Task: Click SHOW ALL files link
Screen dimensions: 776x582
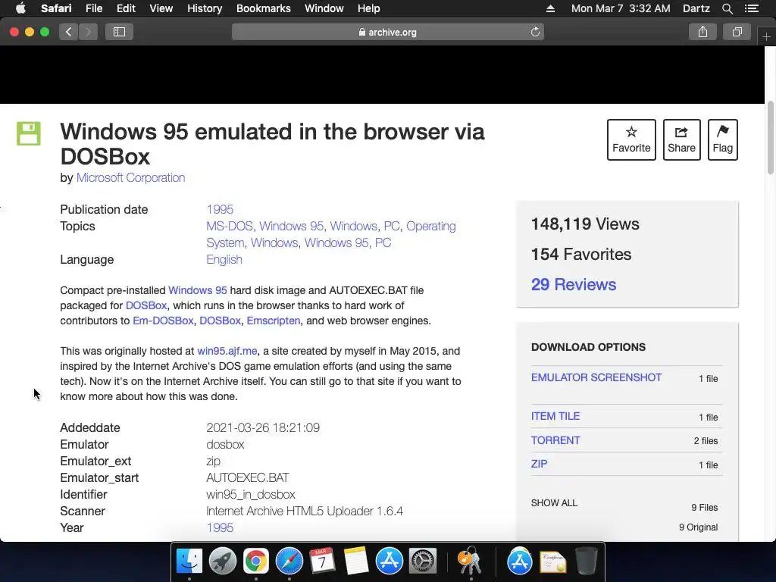Action: [x=554, y=503]
